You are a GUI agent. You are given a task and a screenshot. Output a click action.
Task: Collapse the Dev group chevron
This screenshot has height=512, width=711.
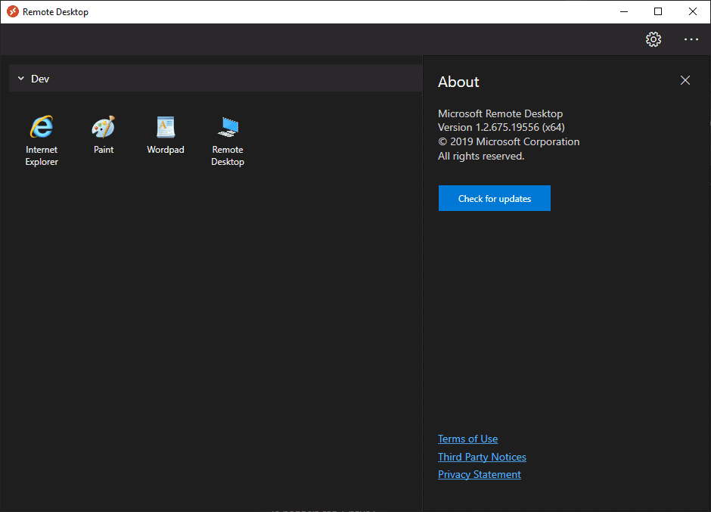click(x=21, y=79)
